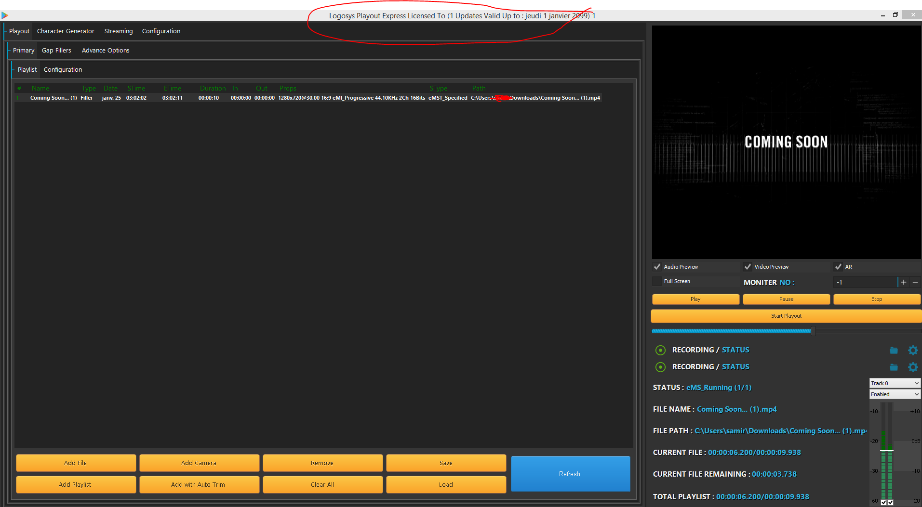Viewport: 922px width, 507px height.
Task: Click the '03:02:11' ETime cell
Action: coord(173,98)
